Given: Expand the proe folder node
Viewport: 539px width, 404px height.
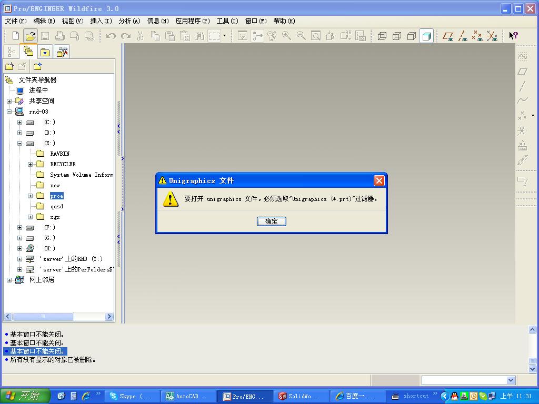Looking at the screenshot, I should coord(30,196).
